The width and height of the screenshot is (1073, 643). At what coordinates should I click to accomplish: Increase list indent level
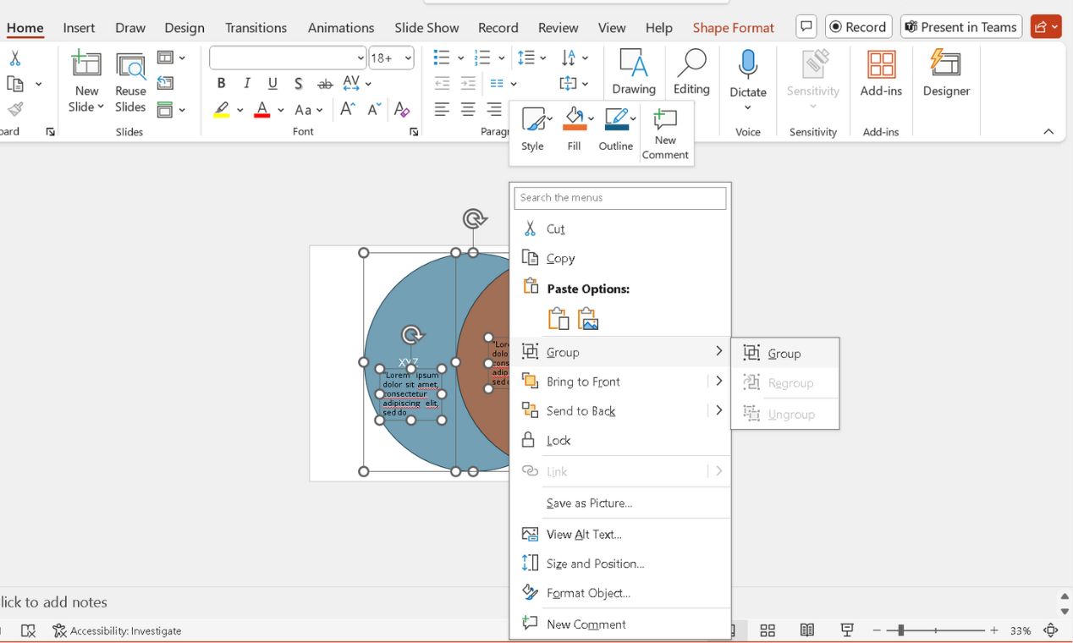coord(468,84)
